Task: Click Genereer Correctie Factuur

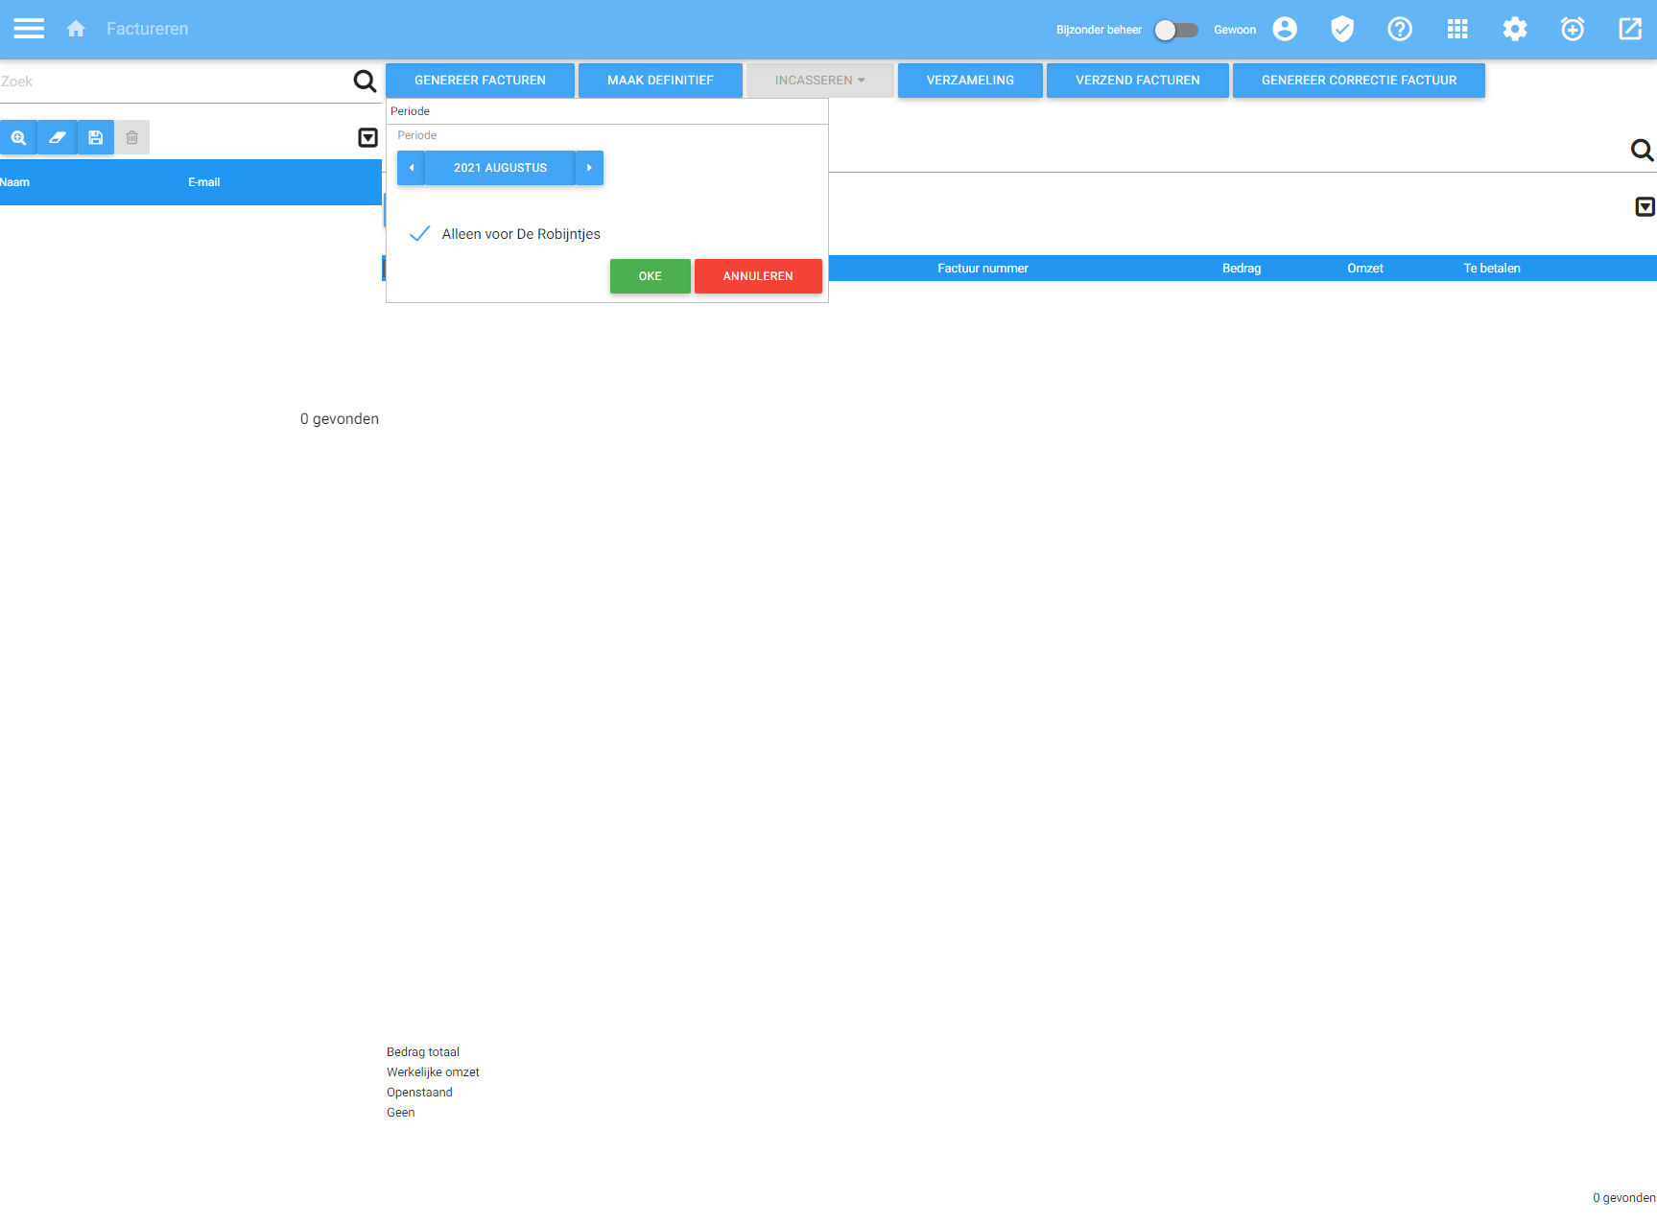Action: coord(1359,80)
